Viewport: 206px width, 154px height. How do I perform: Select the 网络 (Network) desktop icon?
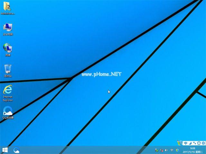coord(8,50)
